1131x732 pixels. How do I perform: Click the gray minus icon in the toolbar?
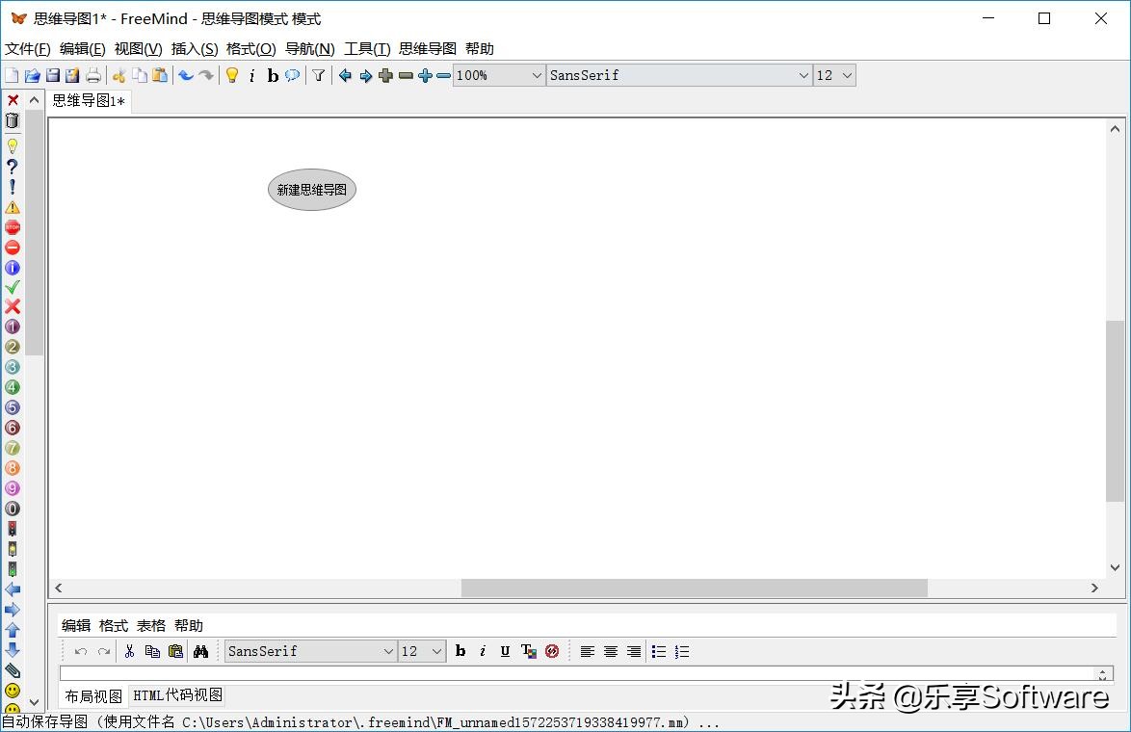(407, 76)
